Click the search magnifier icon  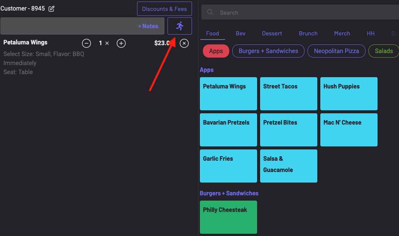click(210, 12)
